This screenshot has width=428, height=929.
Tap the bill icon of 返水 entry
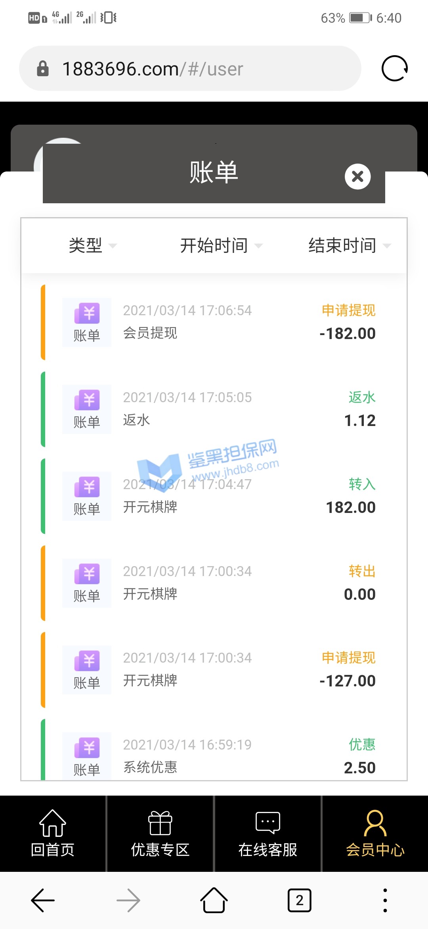87,409
